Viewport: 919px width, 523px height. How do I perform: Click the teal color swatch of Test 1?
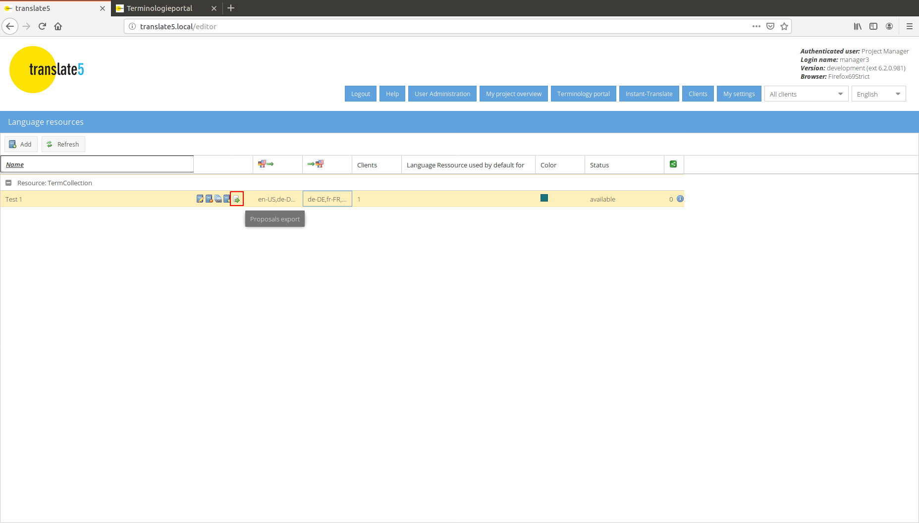544,198
